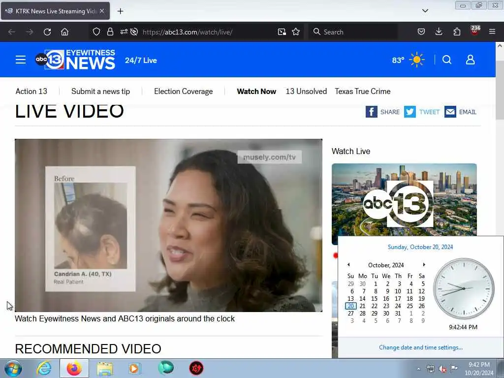Open the extensions puzzle icon
This screenshot has height=378, width=504.
click(x=457, y=32)
